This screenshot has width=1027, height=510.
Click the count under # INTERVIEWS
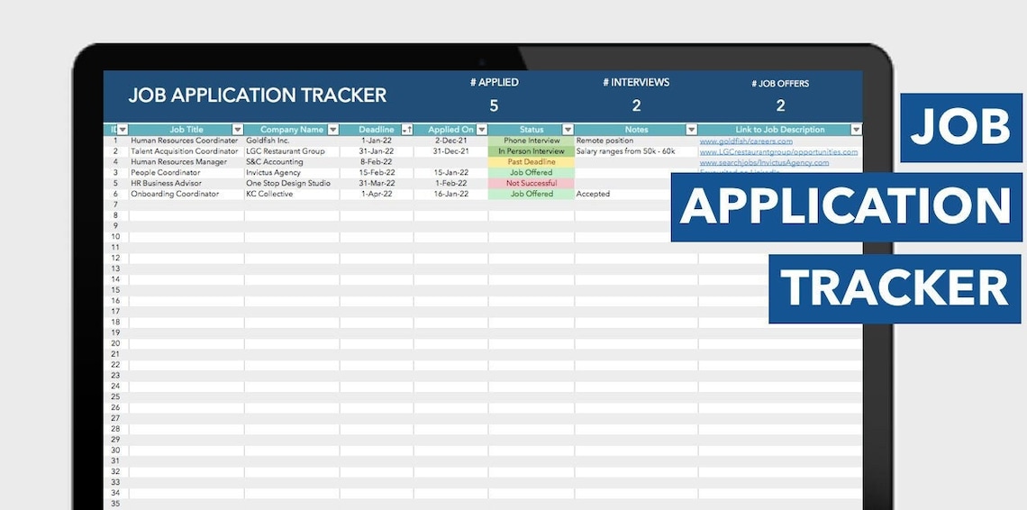[636, 106]
